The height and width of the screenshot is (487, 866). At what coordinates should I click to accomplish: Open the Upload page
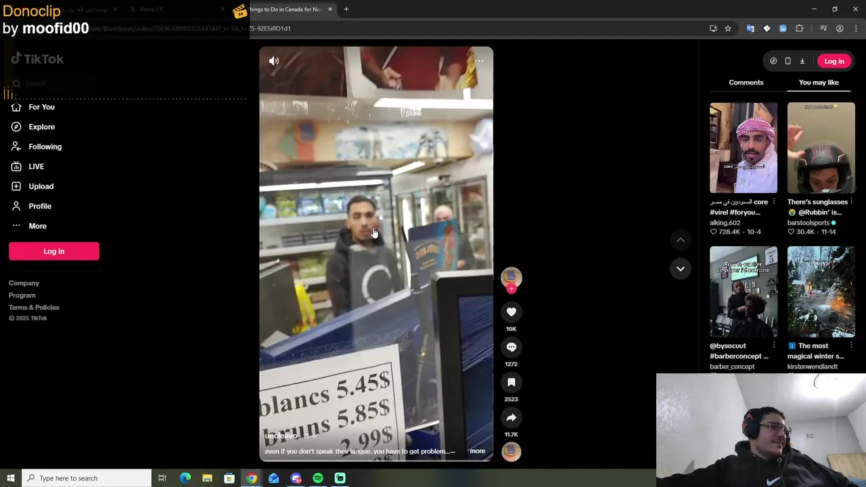point(41,186)
